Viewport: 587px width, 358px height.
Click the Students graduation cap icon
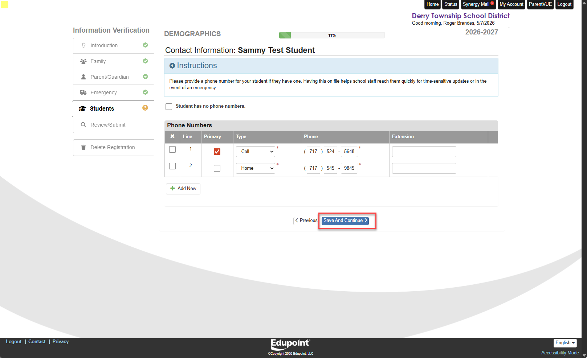[x=82, y=108]
